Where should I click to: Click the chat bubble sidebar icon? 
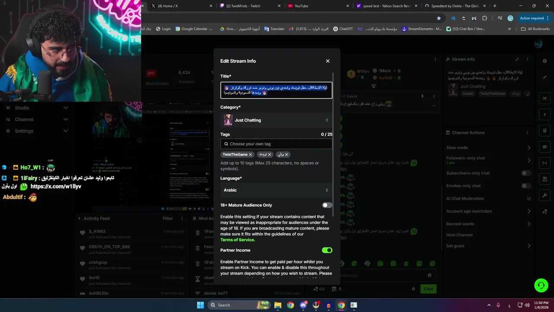tap(544, 147)
